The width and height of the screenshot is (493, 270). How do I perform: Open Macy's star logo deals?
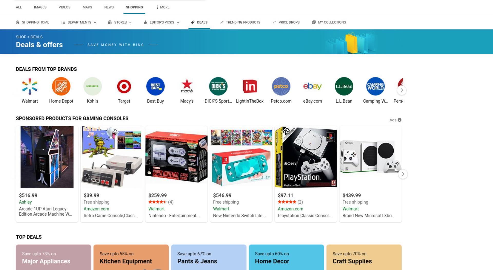point(187,86)
